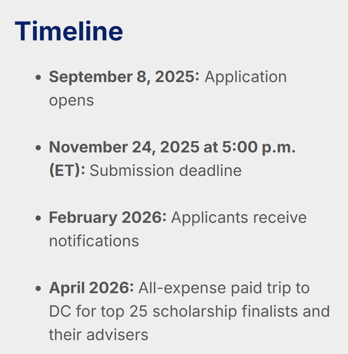
Task: Select the 'April 2026:' bold text
Action: point(92,288)
